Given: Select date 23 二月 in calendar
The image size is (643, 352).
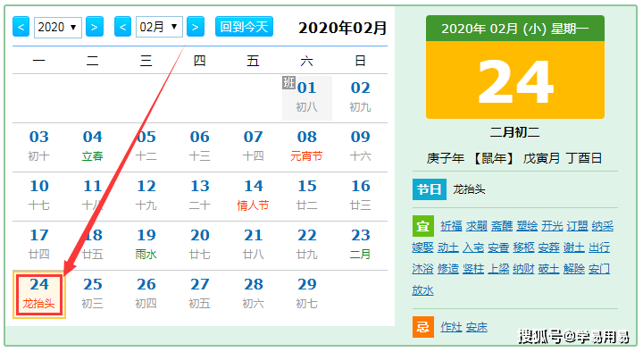Looking at the screenshot, I should pyautogui.click(x=360, y=245).
